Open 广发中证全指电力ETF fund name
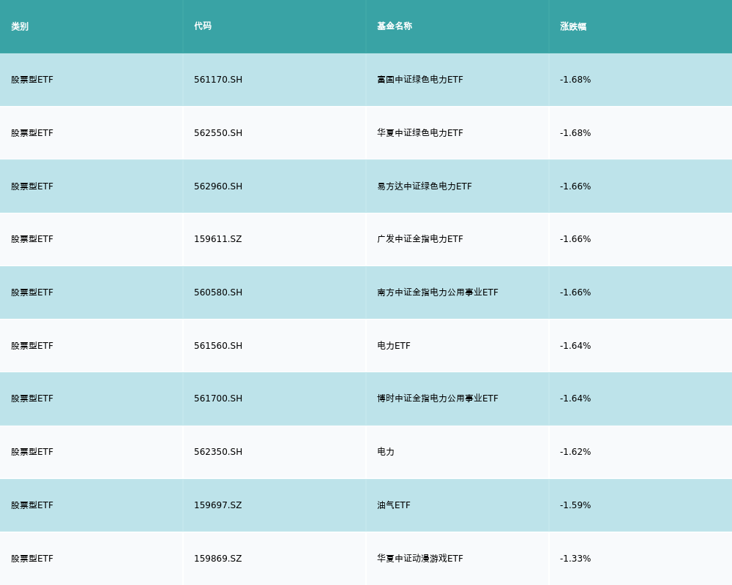 pos(419,239)
